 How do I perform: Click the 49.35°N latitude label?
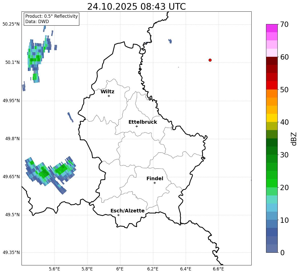pyautogui.click(x=11, y=252)
